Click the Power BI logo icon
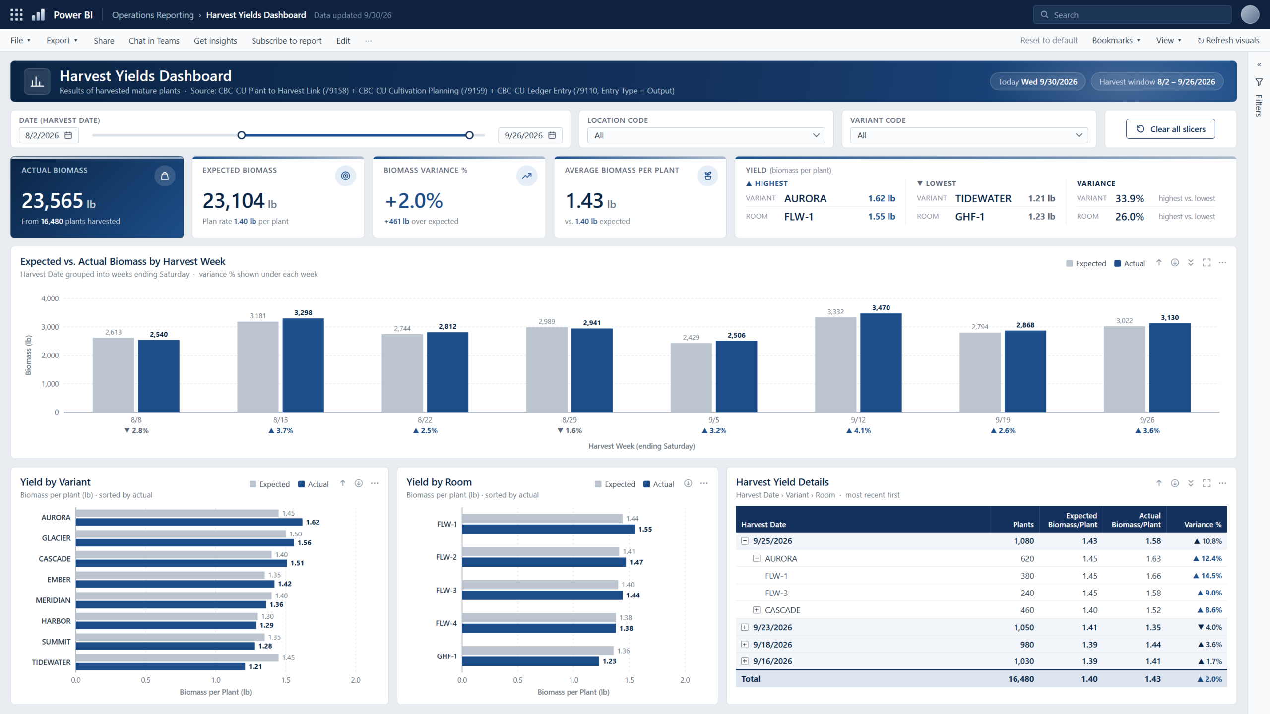Screen dimensions: 1270x714 38,15
